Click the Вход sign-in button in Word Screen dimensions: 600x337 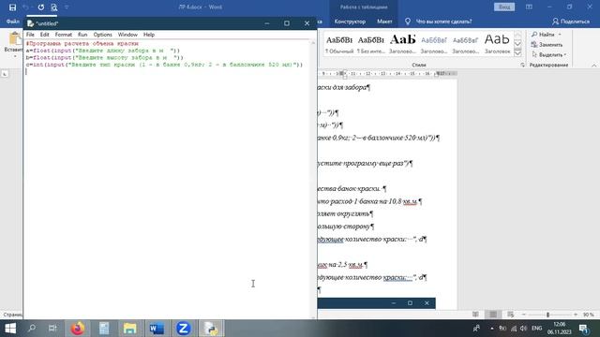click(x=504, y=7)
